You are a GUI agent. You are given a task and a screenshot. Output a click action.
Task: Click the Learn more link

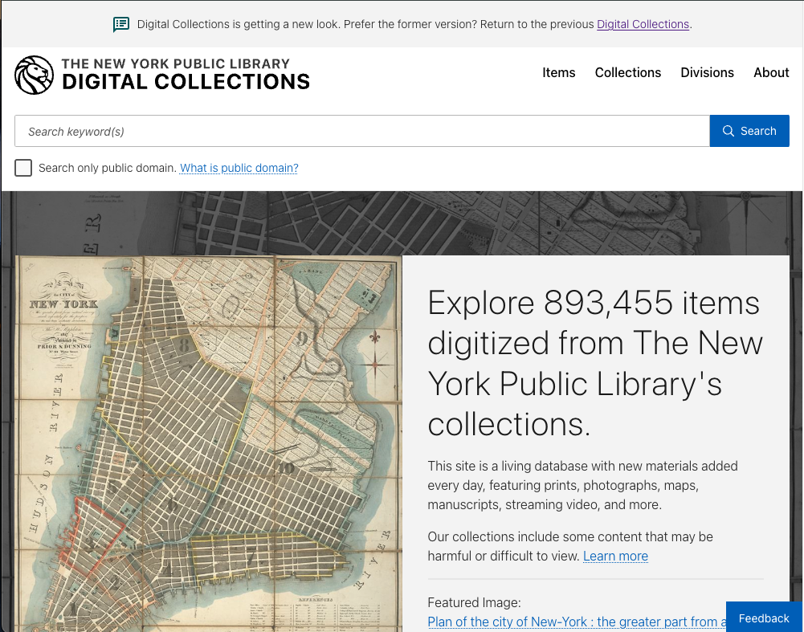[615, 557]
